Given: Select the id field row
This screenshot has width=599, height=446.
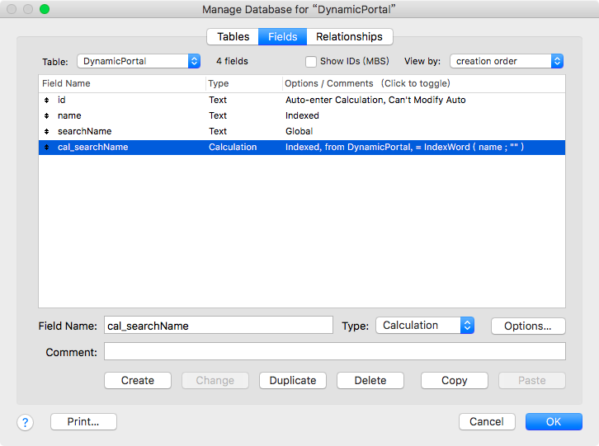Looking at the screenshot, I should 302,100.
